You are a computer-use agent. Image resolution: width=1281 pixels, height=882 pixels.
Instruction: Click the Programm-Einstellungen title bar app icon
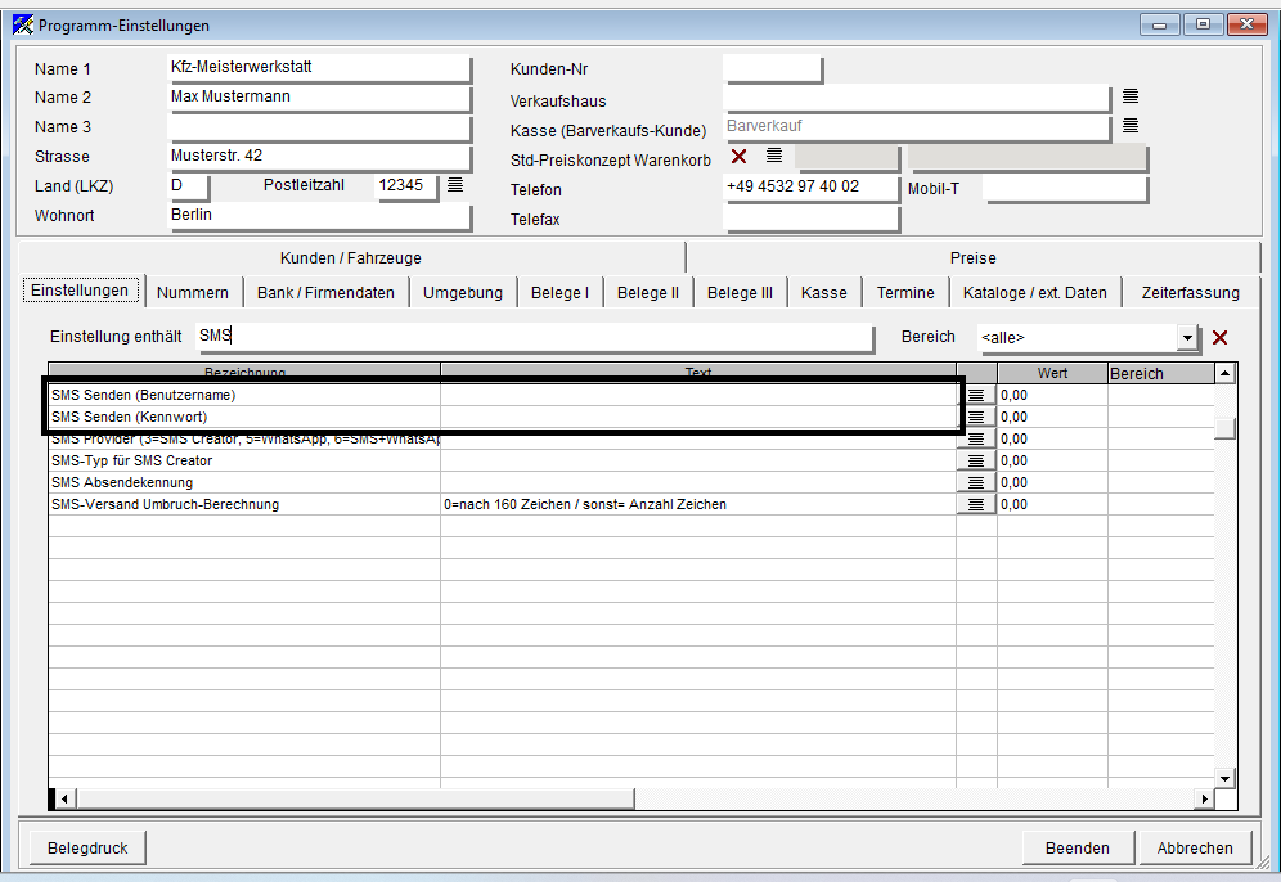pos(23,25)
